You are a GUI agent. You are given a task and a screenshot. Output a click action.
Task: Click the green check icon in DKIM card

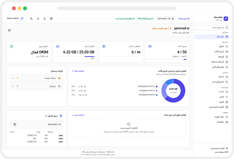pos(12,46)
